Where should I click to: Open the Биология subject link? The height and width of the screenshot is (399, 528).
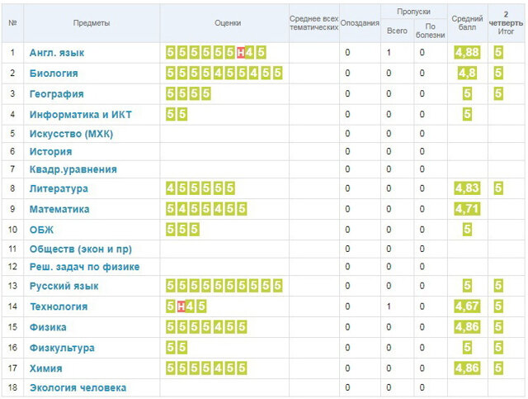pyautogui.click(x=54, y=74)
